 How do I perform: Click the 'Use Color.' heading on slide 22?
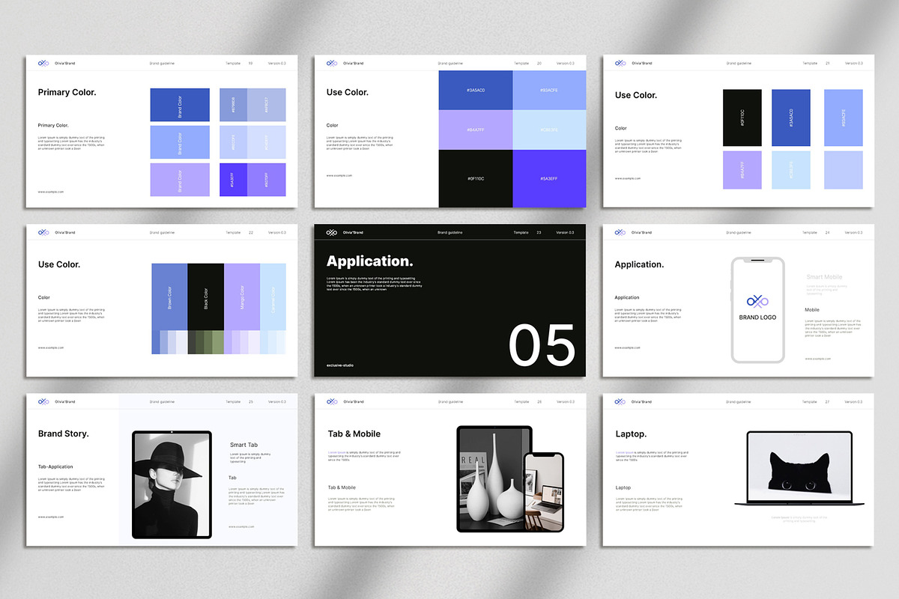[59, 264]
